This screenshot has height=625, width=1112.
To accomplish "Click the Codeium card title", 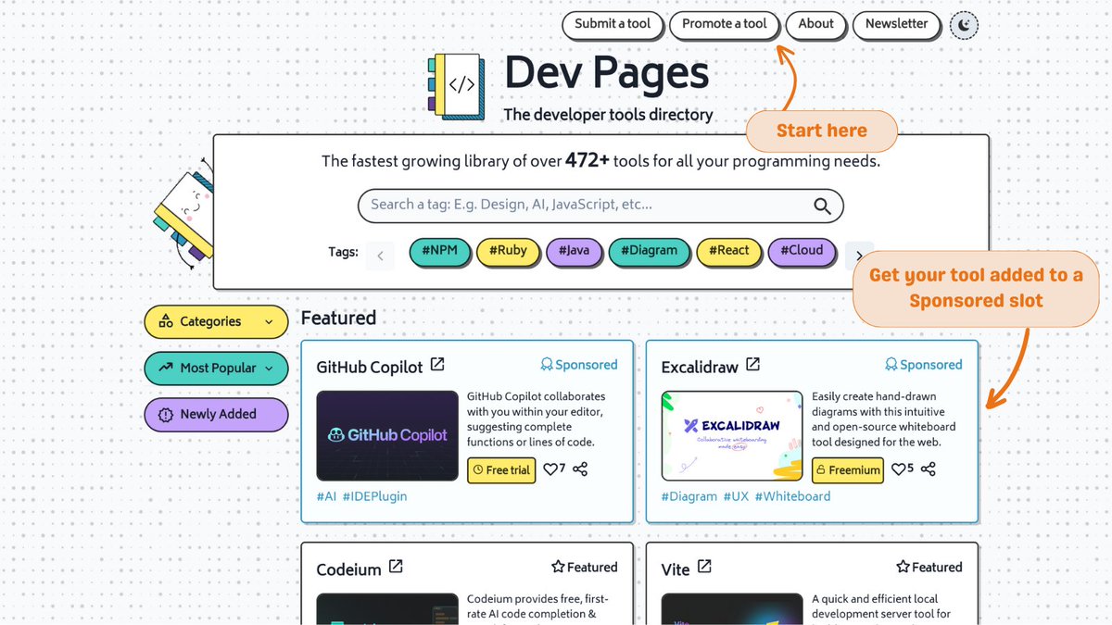I will click(x=348, y=569).
